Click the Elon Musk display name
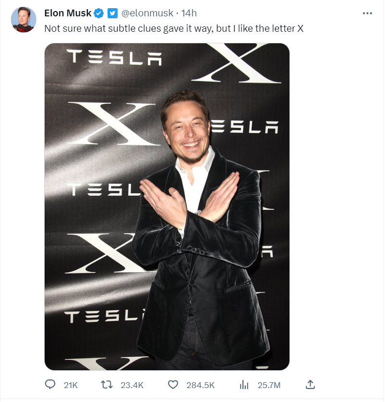The image size is (385, 402). (x=68, y=13)
